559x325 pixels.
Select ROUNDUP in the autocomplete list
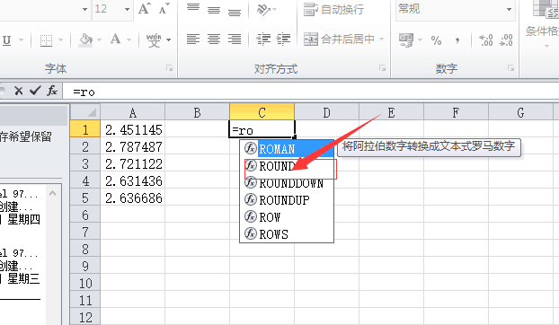pyautogui.click(x=287, y=200)
